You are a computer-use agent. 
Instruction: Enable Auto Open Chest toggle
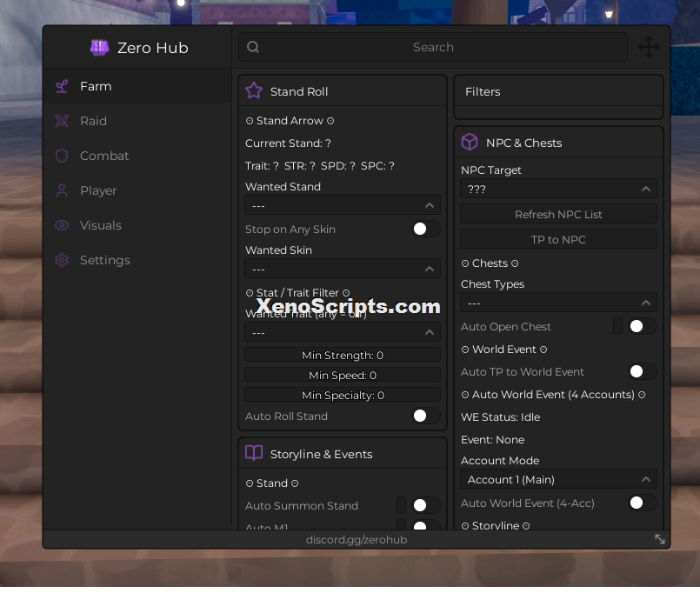tap(642, 326)
